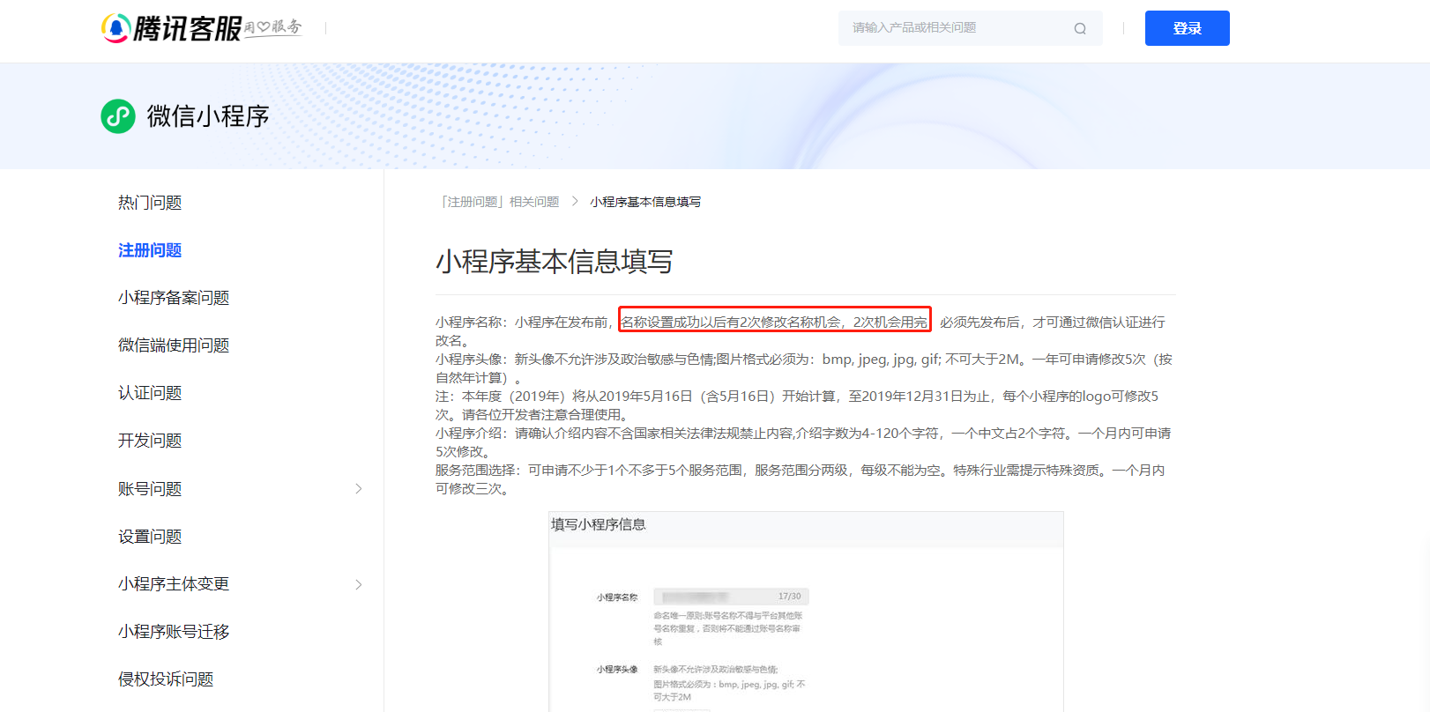Viewport: 1430px width, 712px height.
Task: Click the paragraph starting 服务范围选择
Action: 801,479
